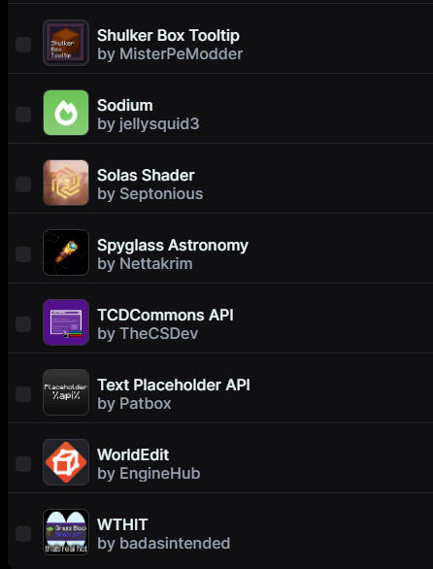Enable the checkbox beside Solas Shader
Image resolution: width=433 pixels, height=569 pixels.
click(23, 184)
